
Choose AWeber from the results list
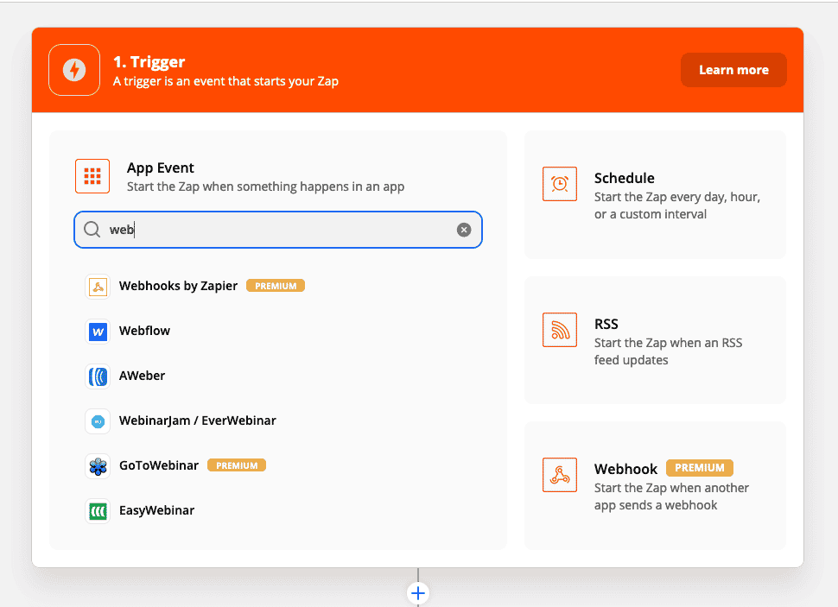coord(142,376)
